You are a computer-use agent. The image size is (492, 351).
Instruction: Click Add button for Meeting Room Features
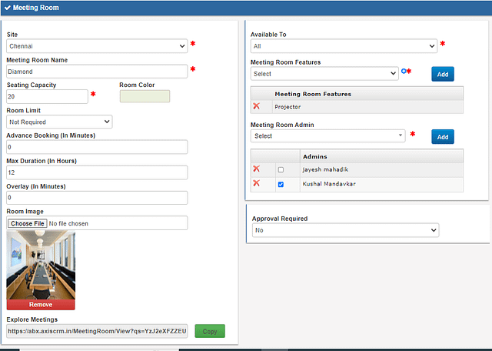coord(442,74)
